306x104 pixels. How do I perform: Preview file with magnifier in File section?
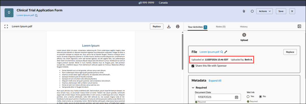point(222,52)
